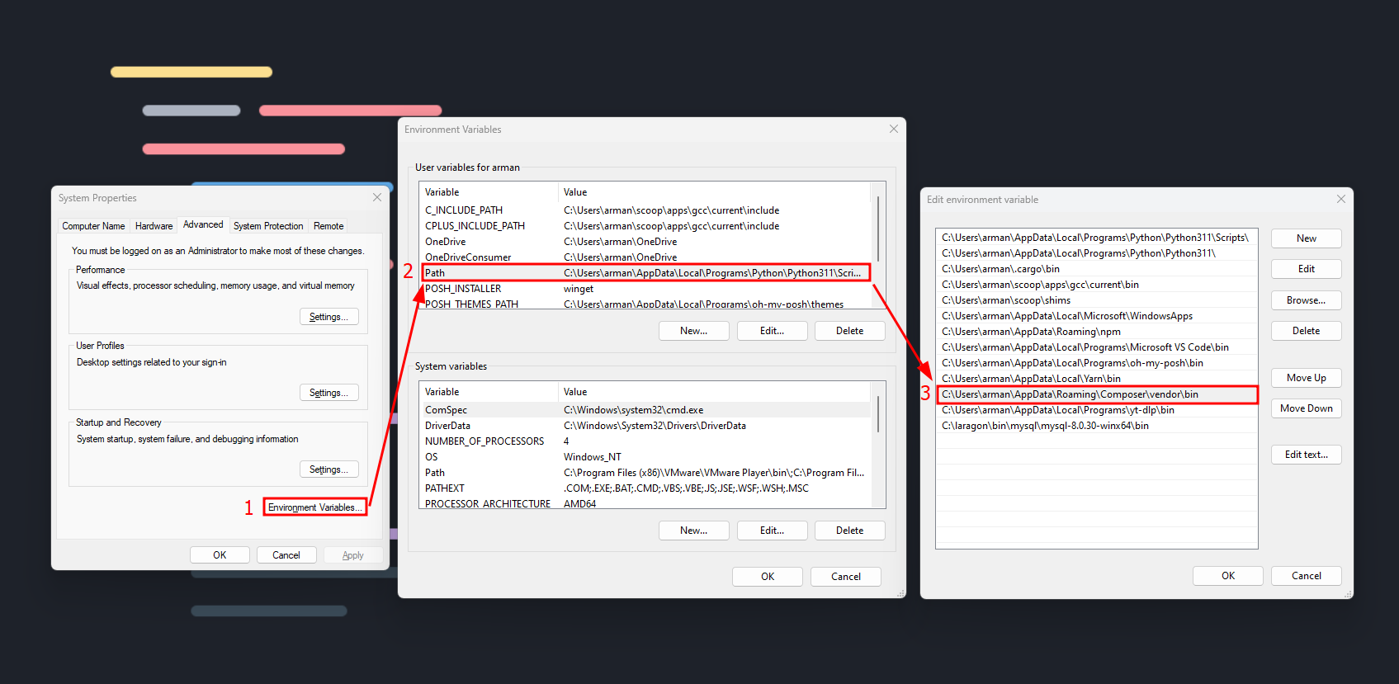Close the Environment Variables window
The width and height of the screenshot is (1399, 684).
[x=893, y=129]
